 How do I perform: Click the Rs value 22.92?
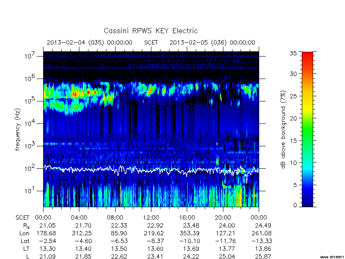point(155,225)
